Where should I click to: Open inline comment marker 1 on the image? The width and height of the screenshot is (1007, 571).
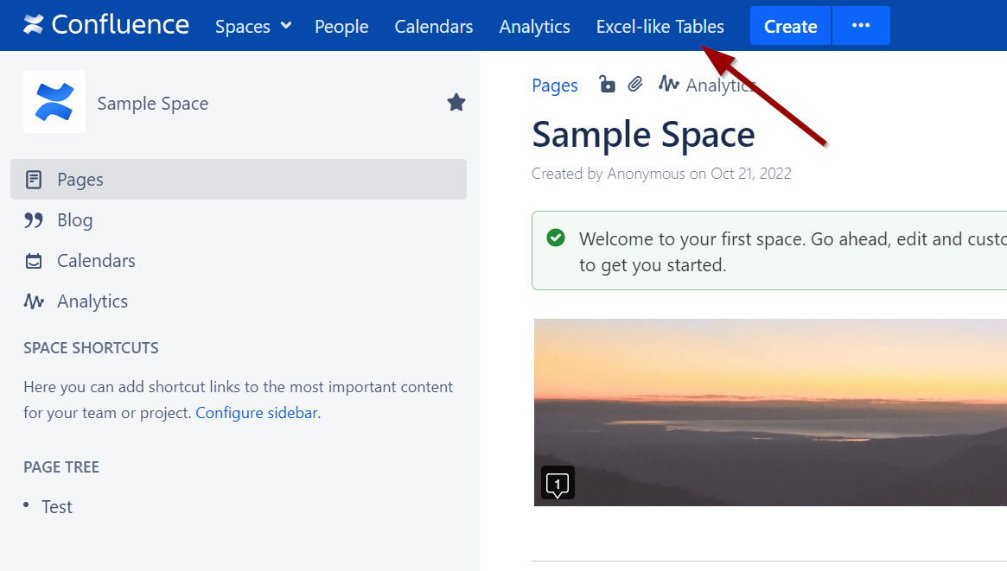pyautogui.click(x=558, y=483)
